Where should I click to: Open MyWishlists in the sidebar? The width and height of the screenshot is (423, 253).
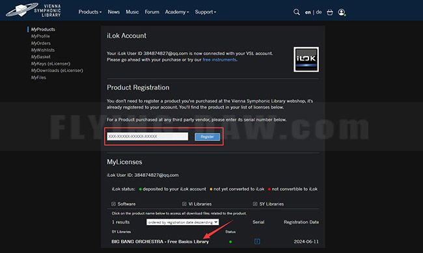(42, 50)
